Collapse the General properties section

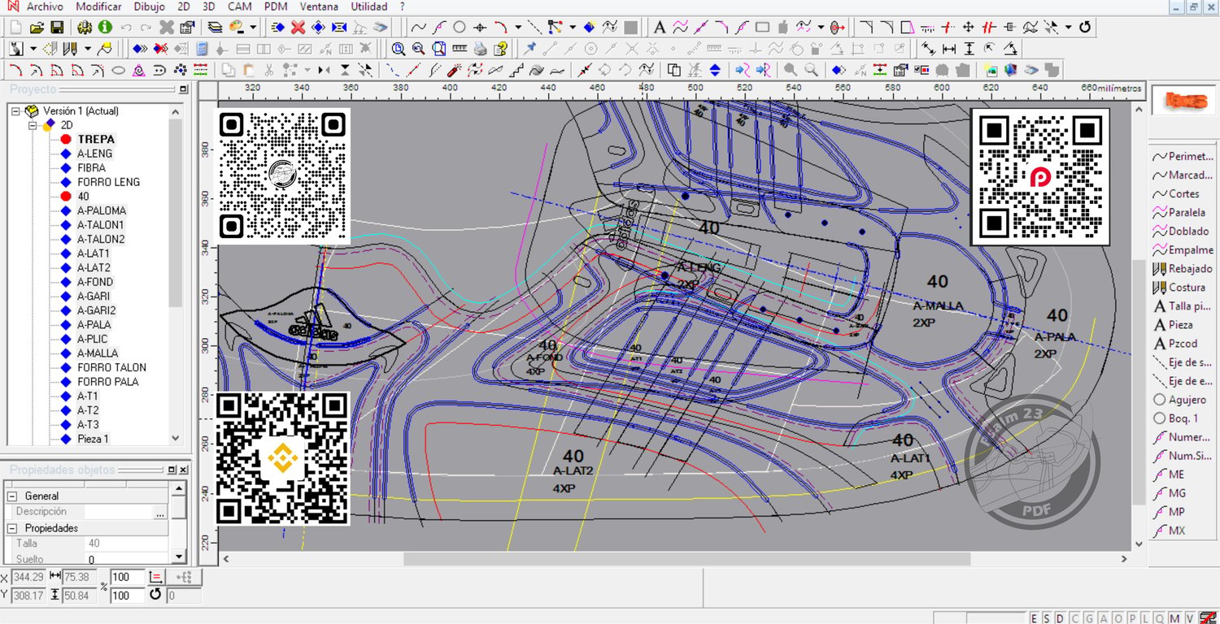point(12,496)
